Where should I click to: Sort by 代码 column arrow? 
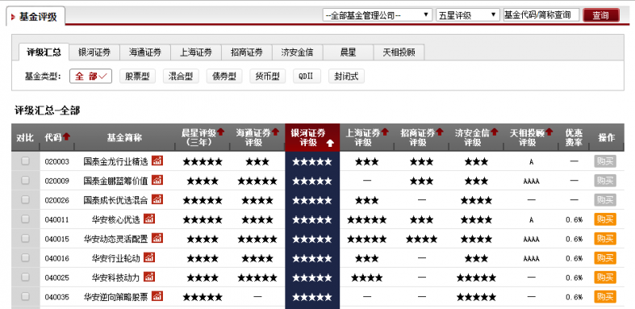click(66, 136)
